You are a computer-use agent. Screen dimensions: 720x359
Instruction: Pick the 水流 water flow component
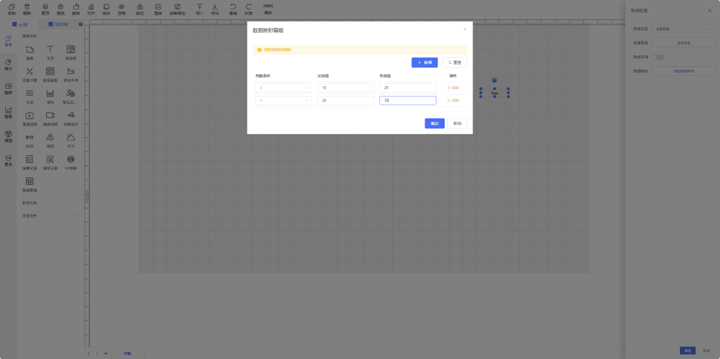click(29, 97)
